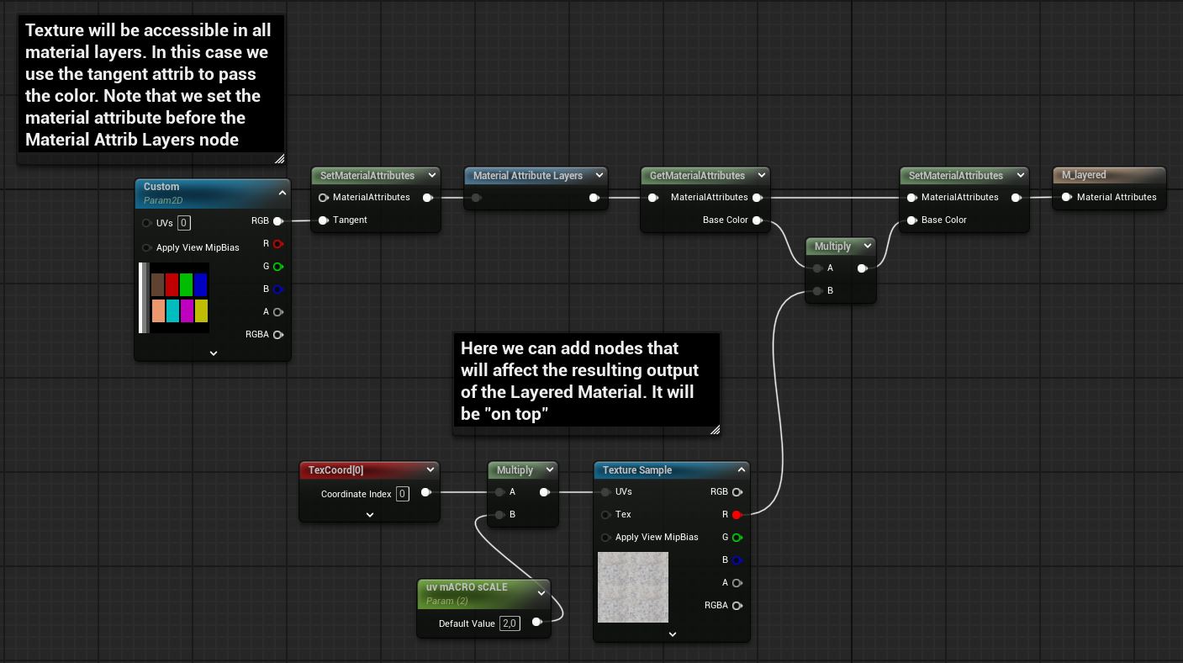Click the blue B output pin of Custom node

point(277,289)
